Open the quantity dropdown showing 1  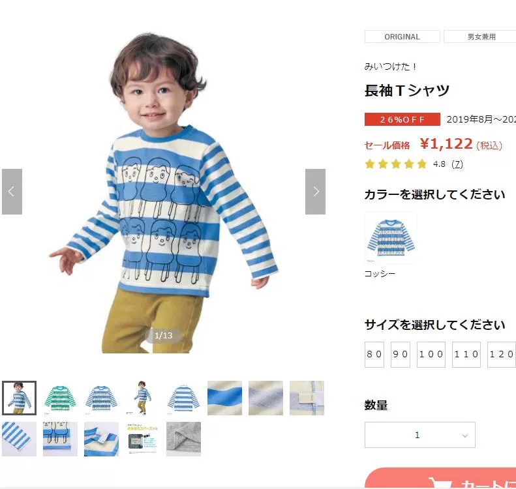(420, 435)
